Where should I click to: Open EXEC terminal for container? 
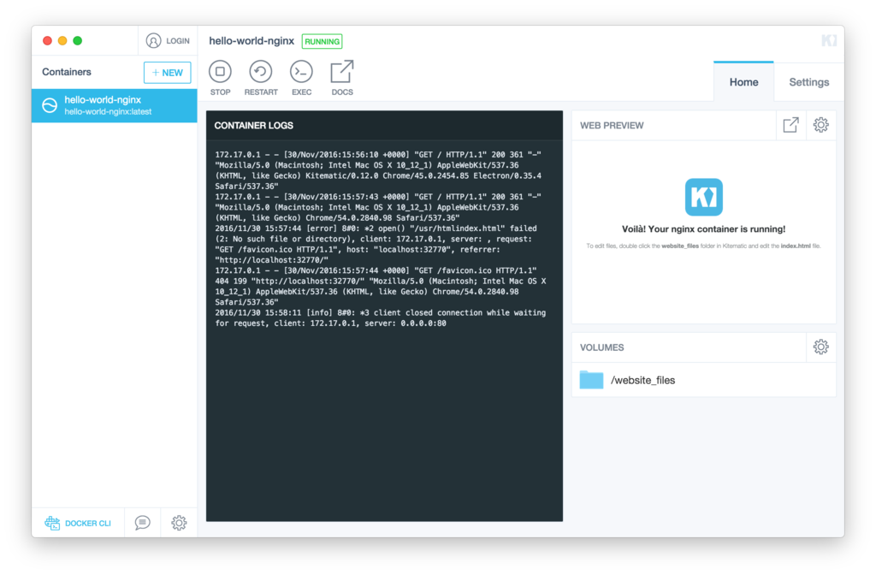tap(301, 78)
